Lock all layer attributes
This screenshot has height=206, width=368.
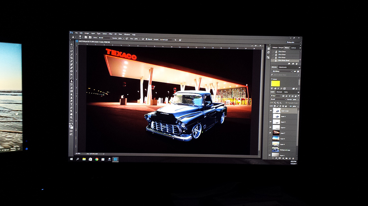click(286, 106)
